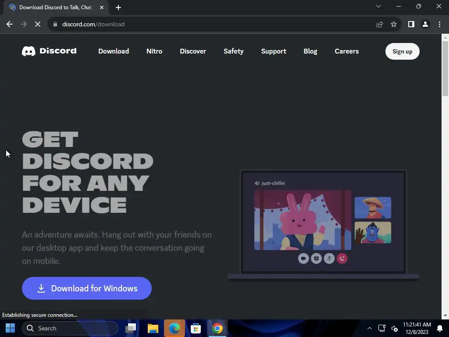Open Microsoft Store from taskbar
The width and height of the screenshot is (449, 337).
point(196,328)
